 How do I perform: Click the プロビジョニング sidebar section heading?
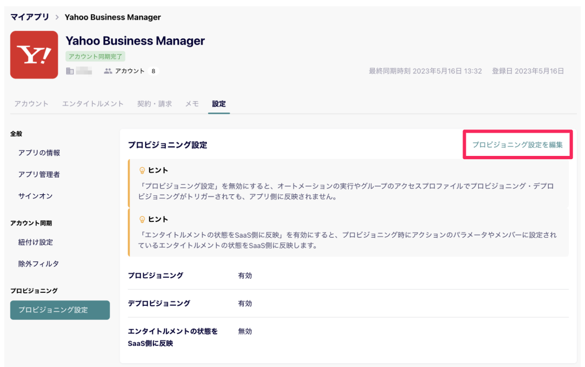click(34, 291)
